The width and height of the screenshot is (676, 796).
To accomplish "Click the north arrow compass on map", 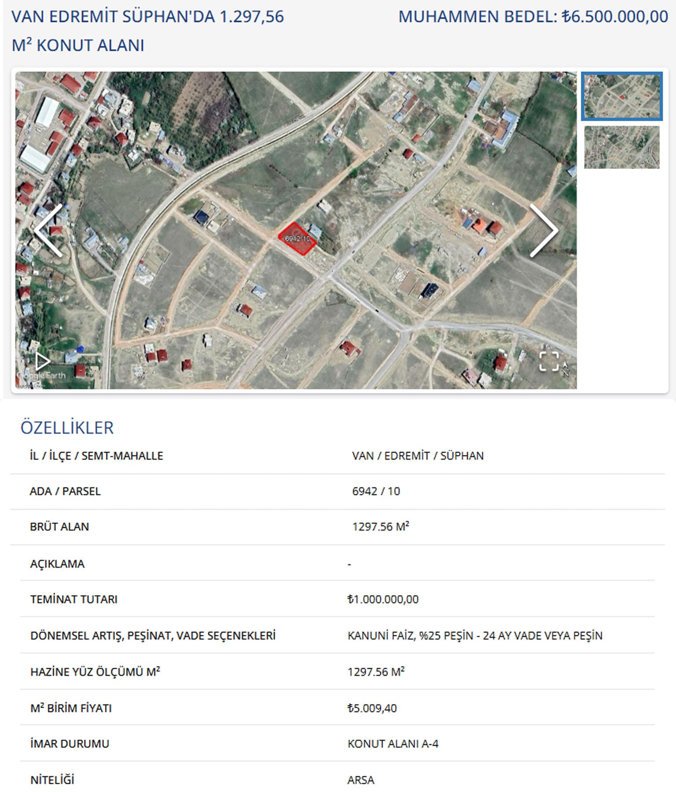I will [566, 368].
